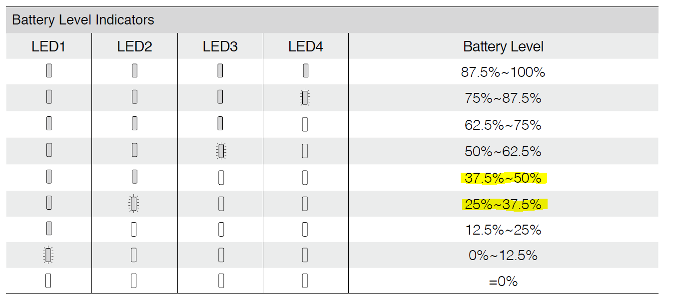Viewport: 674px width, 308px height.
Task: Click the lit LED4 icon in 87.5%~100% row
Action: 306,71
